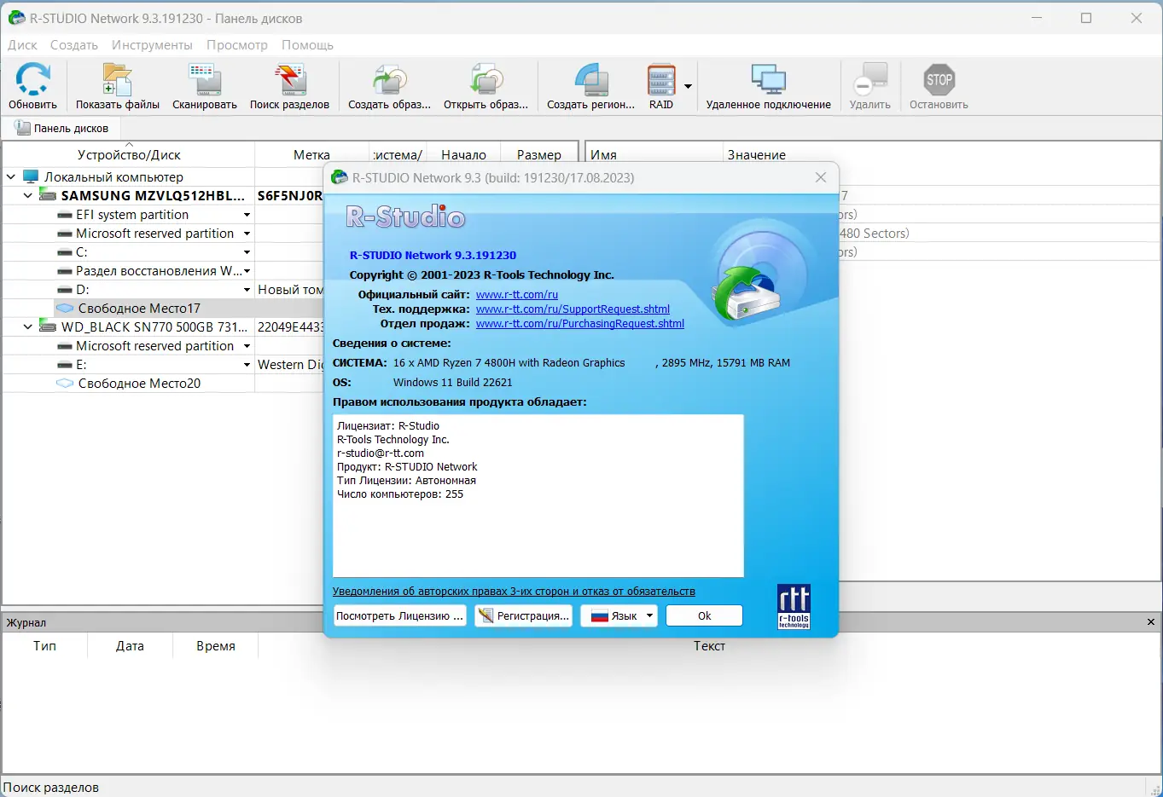Close the R-STUDIO About dialog
The image size is (1163, 797).
[821, 177]
